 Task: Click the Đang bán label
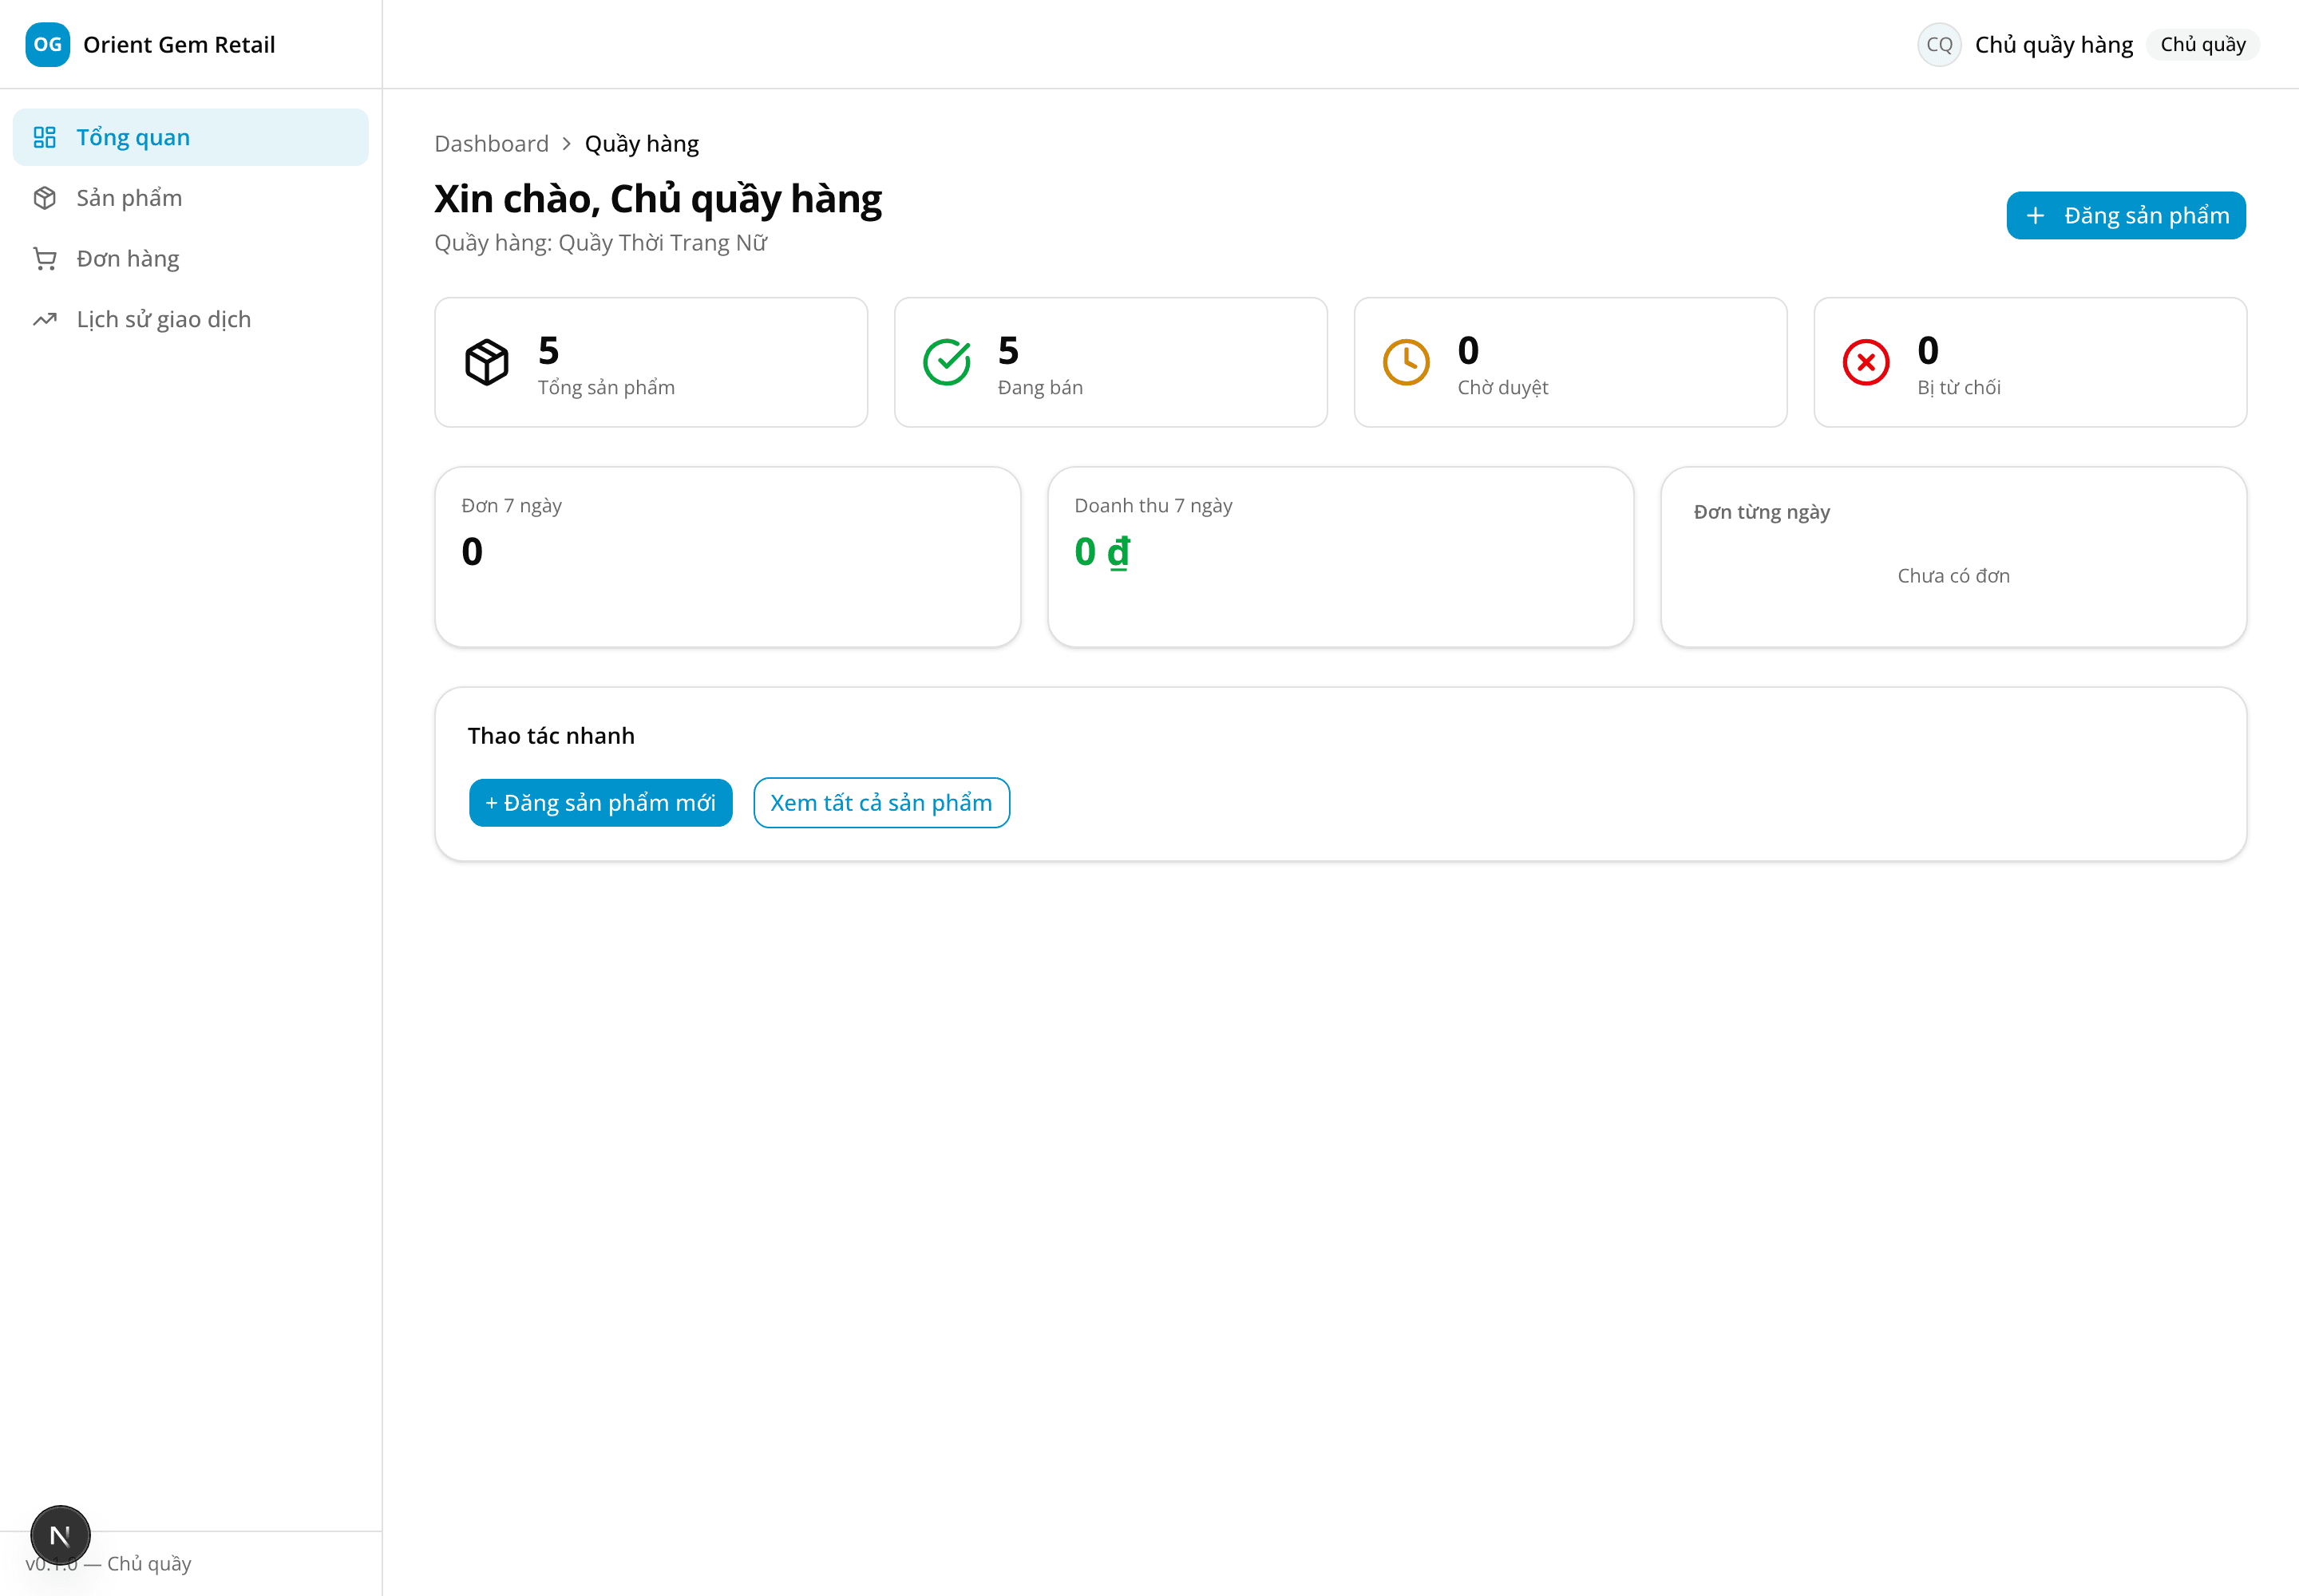click(x=1040, y=388)
